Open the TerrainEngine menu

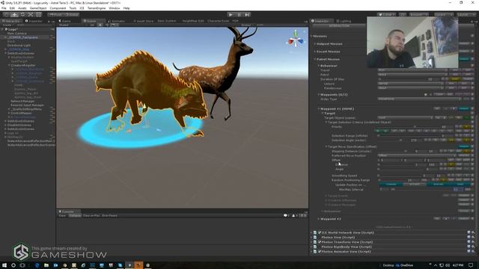coord(97,8)
